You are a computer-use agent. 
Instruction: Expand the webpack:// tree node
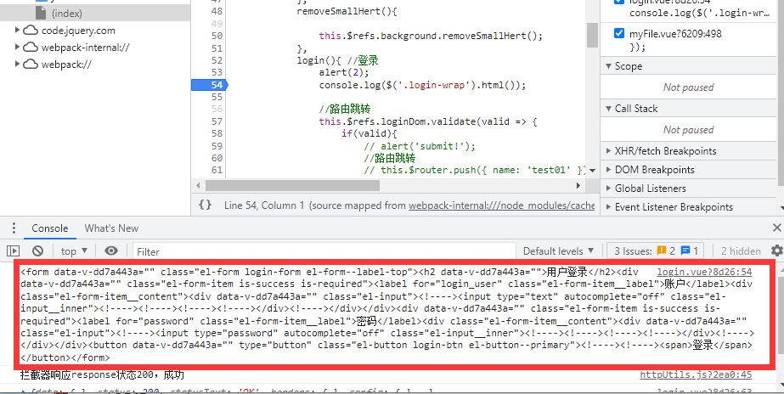coord(17,64)
